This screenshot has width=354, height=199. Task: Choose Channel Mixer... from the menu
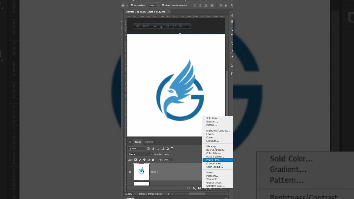[x=218, y=163]
